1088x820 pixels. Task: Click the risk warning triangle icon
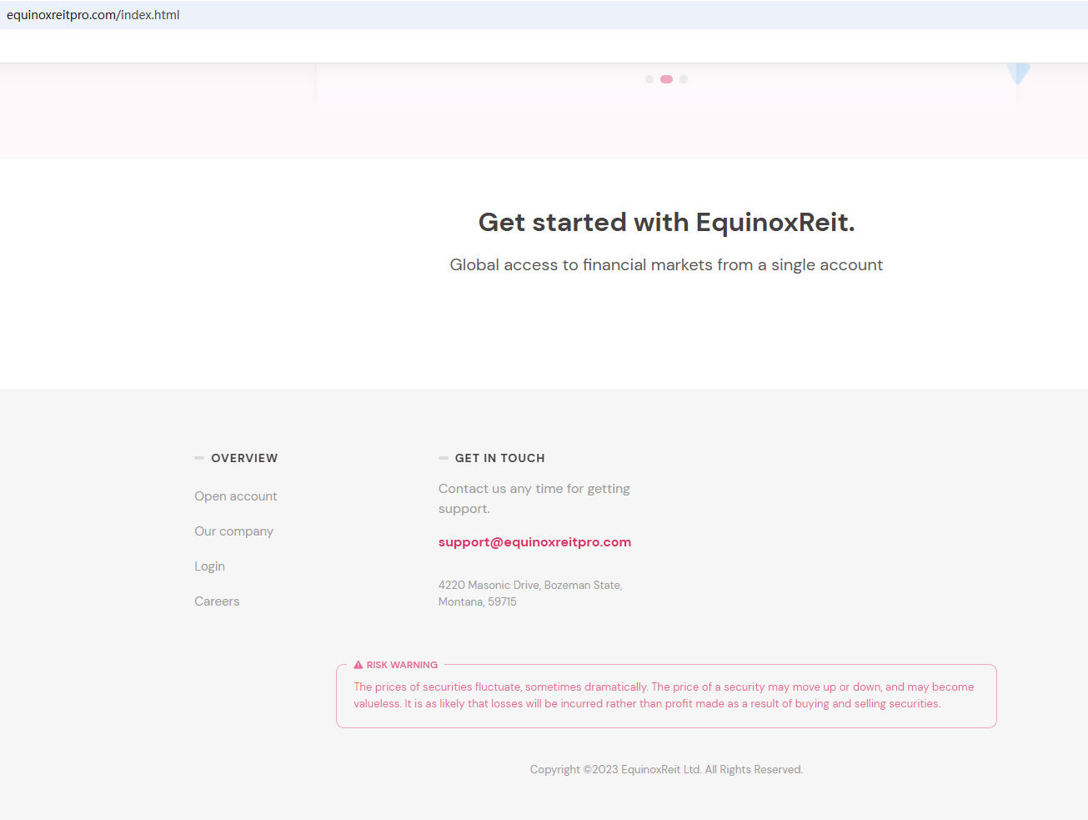click(358, 665)
